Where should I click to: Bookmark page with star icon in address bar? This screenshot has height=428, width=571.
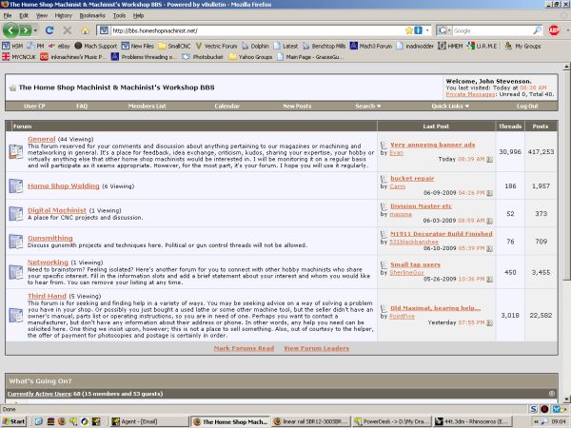408,30
